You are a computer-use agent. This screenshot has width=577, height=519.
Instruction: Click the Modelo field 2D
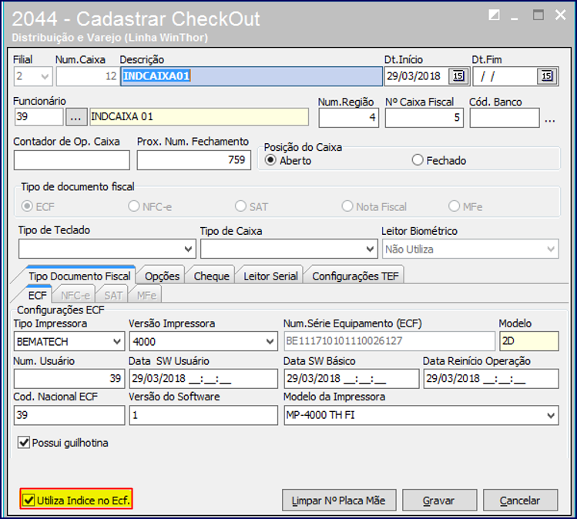(528, 341)
